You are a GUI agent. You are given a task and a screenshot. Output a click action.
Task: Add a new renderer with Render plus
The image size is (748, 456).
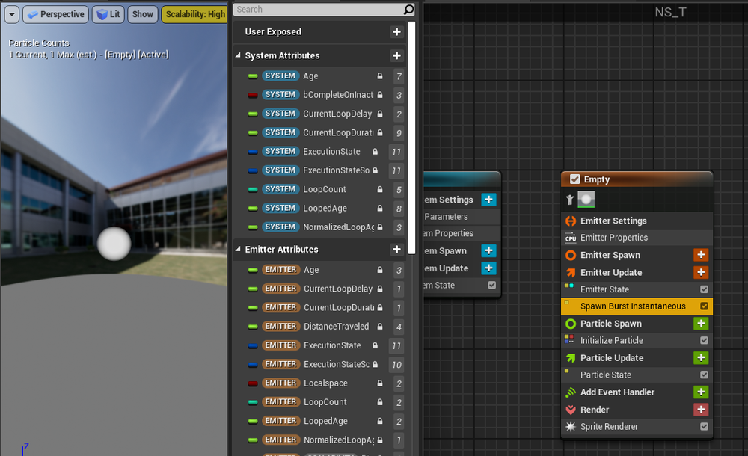701,409
